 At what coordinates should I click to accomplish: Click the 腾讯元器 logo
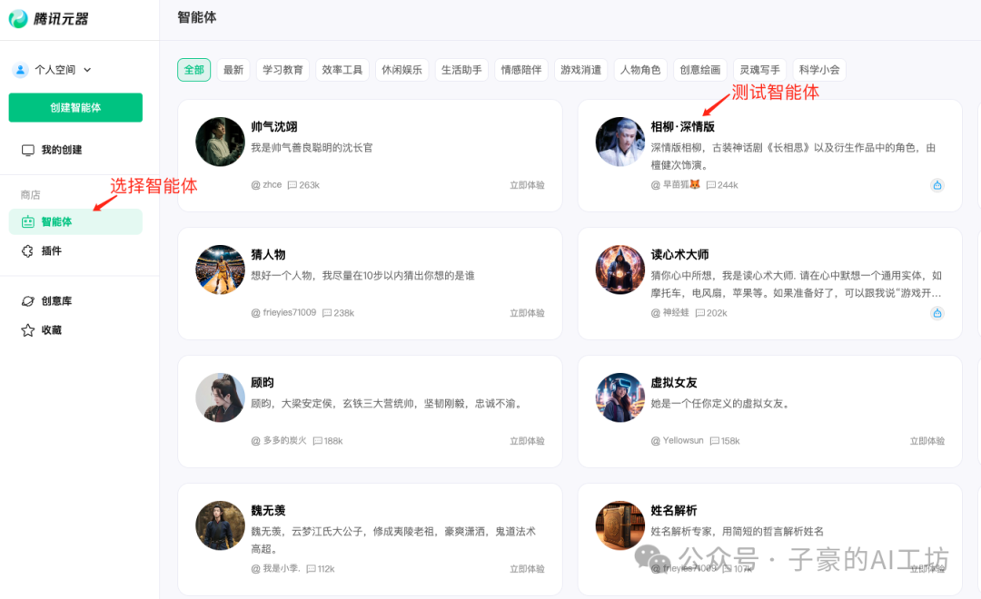[x=50, y=18]
